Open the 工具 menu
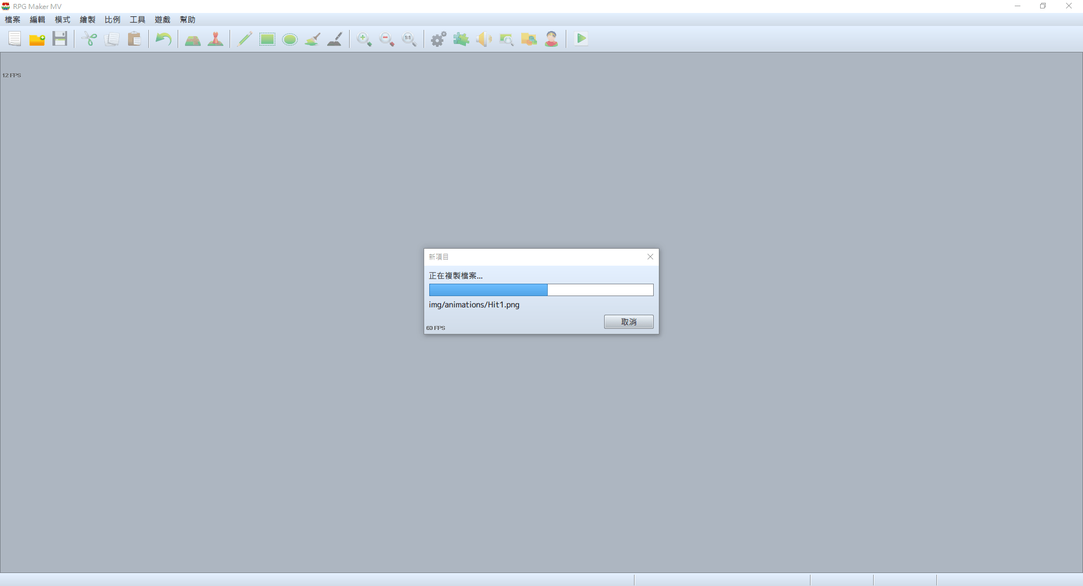Screen dimensions: 1083x586 [138, 20]
